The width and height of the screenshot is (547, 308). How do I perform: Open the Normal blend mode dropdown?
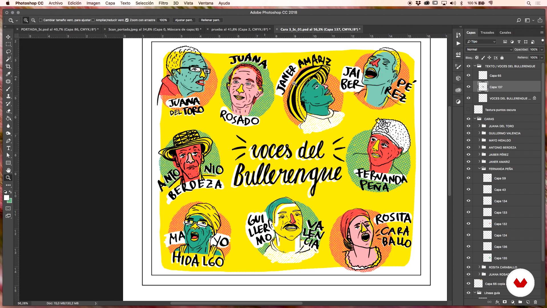click(x=489, y=50)
